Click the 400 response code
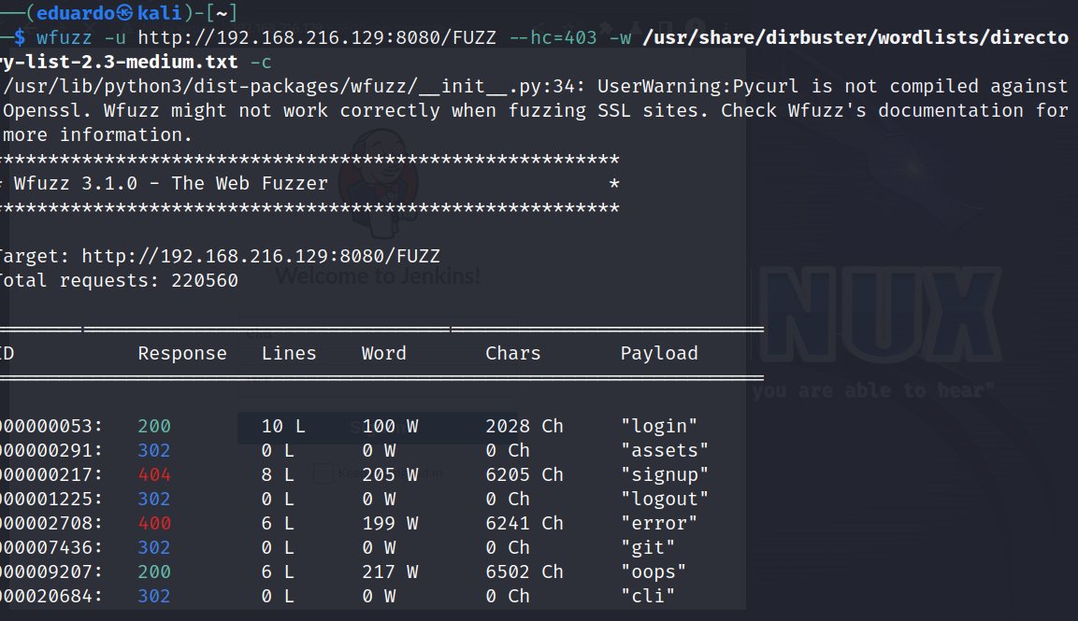The width and height of the screenshot is (1078, 621). (x=154, y=524)
